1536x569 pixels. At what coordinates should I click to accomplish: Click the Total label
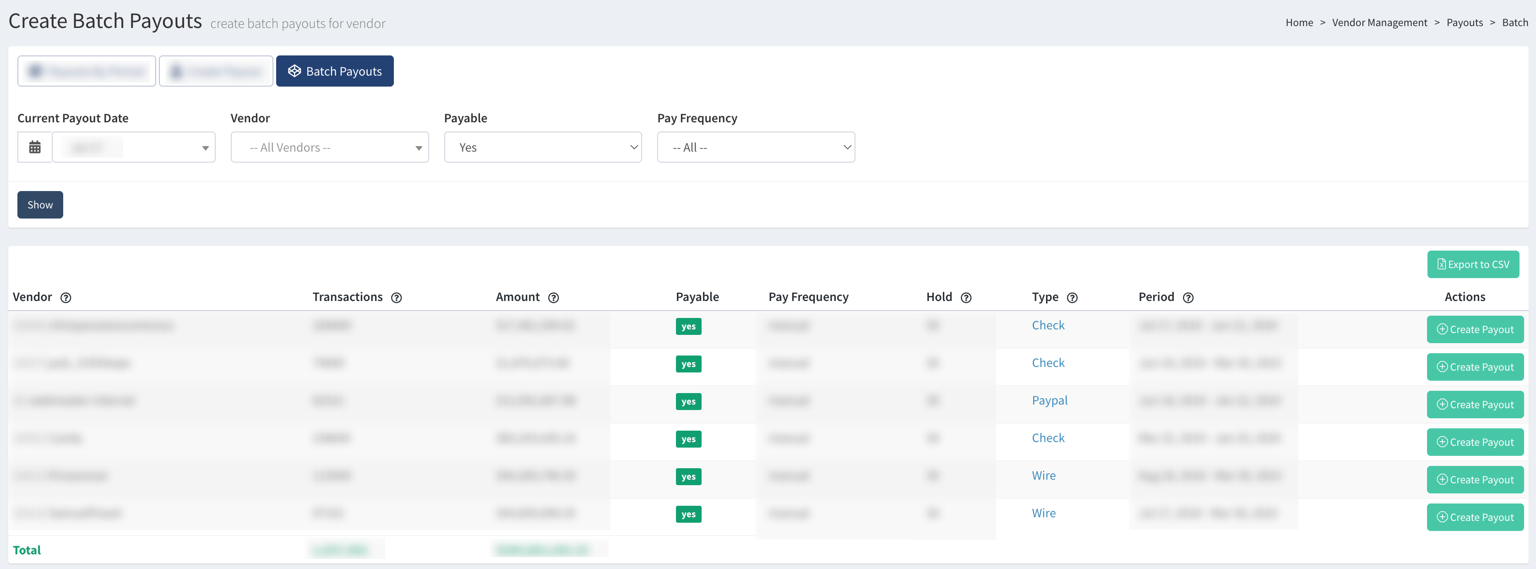click(27, 550)
